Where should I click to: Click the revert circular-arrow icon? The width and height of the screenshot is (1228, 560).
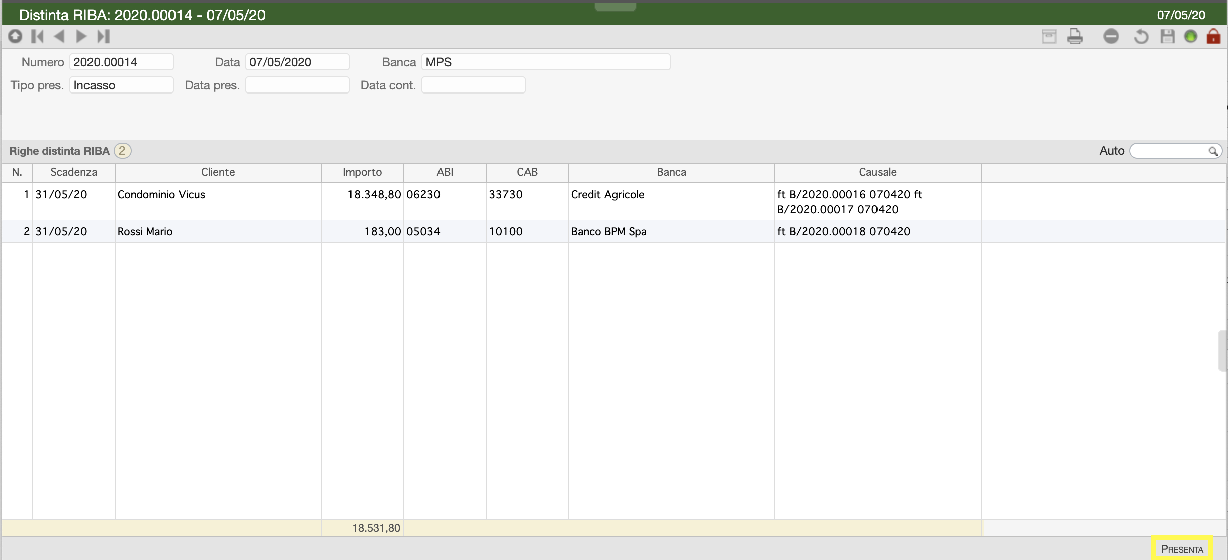tap(1141, 37)
